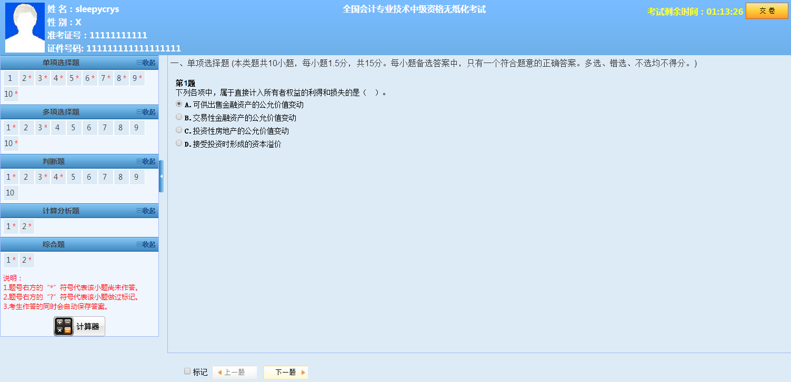Screen dimensions: 791x382
Task: Select answer option B radio button
Action: pos(178,117)
